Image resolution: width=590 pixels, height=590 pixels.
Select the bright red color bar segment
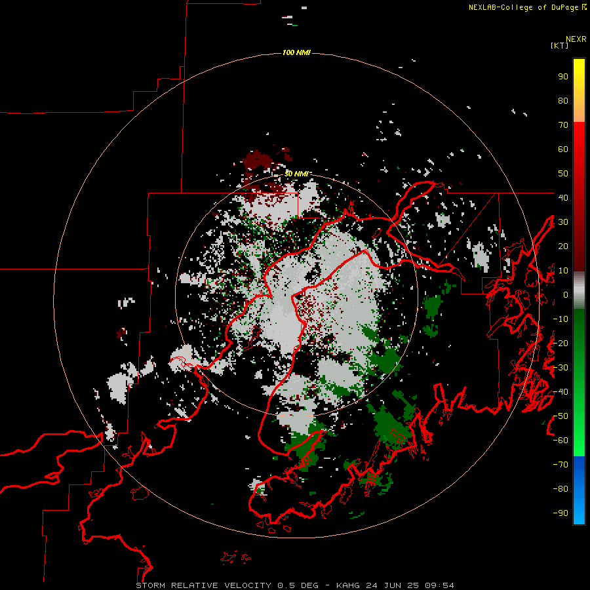click(x=579, y=132)
